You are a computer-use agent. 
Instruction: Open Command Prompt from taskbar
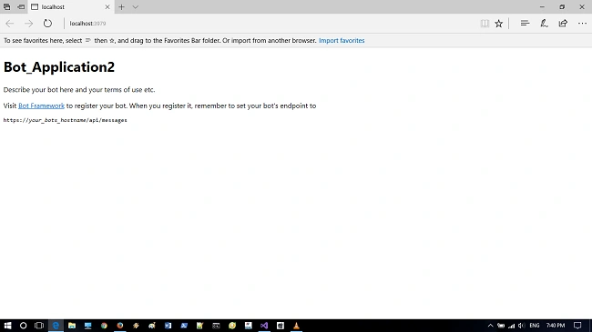coord(216,326)
